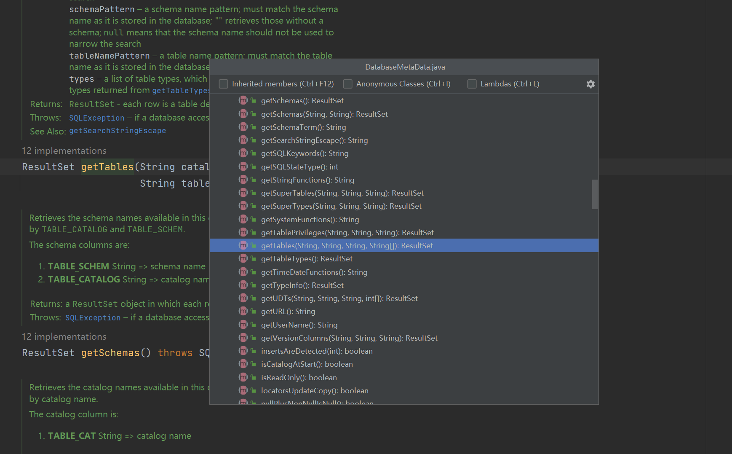732x454 pixels.
Task: Select the getSchemas(String, String) entry
Action: click(x=325, y=114)
